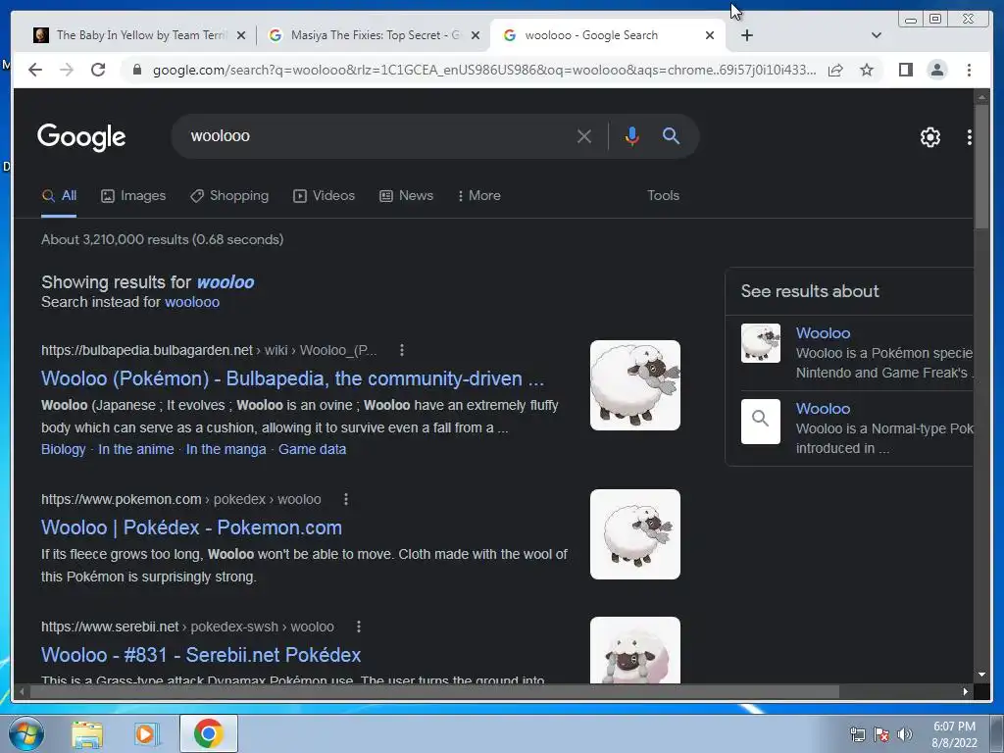Click serebii Wooloo thumbnail image
This screenshot has height=753, width=1004.
point(635,650)
